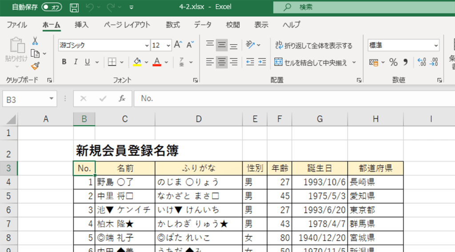Open the Undo history dropdown arrow
The width and height of the screenshot is (455, 252).
pos(99,8)
